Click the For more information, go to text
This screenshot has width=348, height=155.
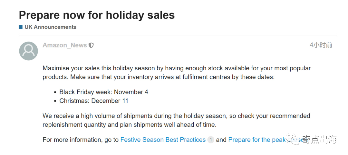click(x=81, y=140)
